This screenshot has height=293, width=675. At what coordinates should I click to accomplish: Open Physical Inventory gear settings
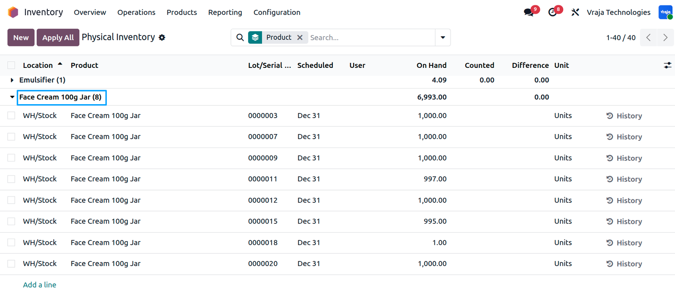click(162, 38)
